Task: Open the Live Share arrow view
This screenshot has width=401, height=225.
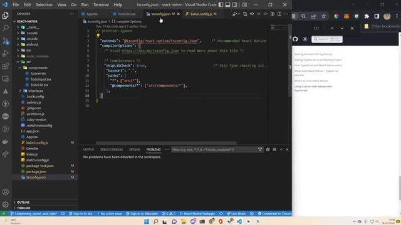Action: coord(6,154)
